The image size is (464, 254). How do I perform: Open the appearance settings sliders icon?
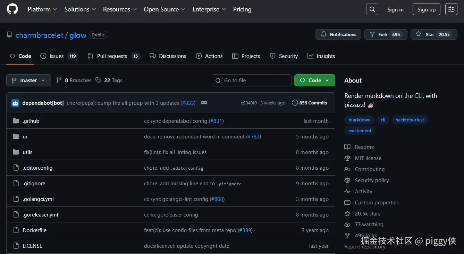point(451,9)
